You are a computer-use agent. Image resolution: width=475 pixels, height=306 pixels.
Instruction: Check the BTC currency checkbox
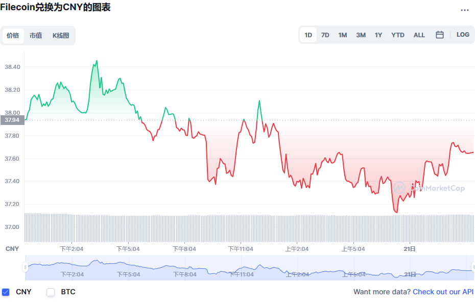(x=51, y=292)
